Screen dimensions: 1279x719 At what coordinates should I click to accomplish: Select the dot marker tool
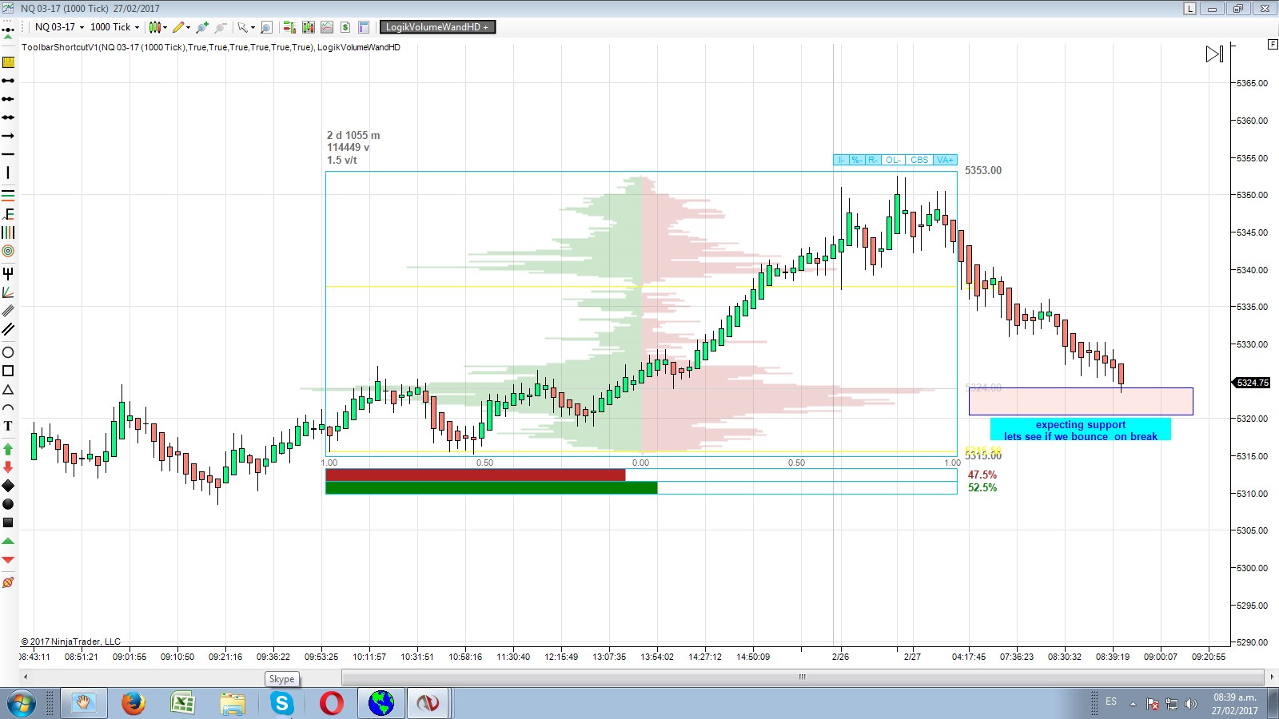(x=8, y=504)
